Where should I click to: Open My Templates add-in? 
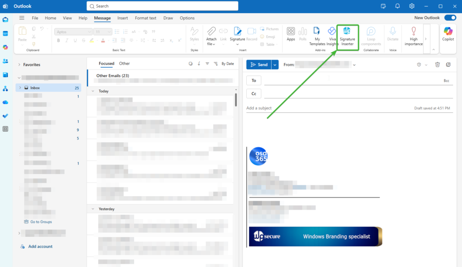pos(317,36)
